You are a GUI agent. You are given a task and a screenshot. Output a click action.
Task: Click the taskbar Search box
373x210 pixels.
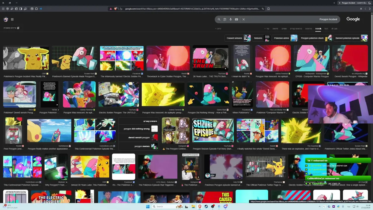click(x=167, y=206)
